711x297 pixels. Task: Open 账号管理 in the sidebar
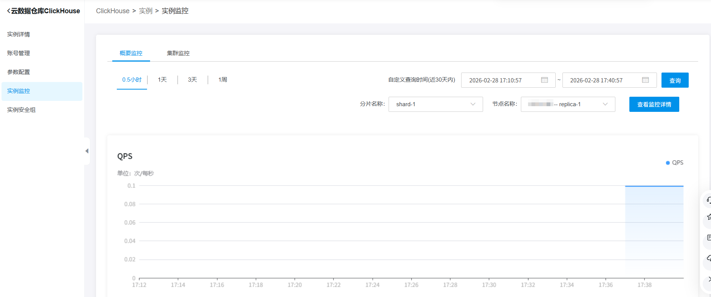[19, 53]
